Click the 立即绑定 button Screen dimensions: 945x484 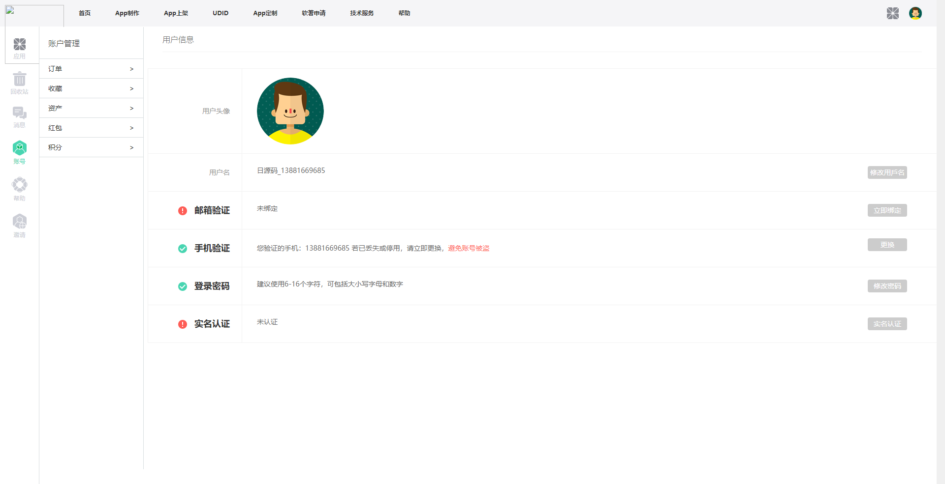tap(887, 210)
